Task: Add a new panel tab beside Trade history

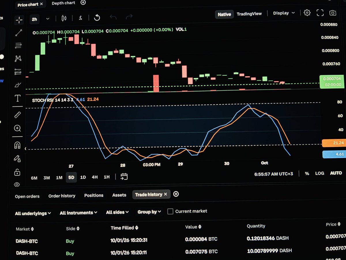Action: coord(176,194)
